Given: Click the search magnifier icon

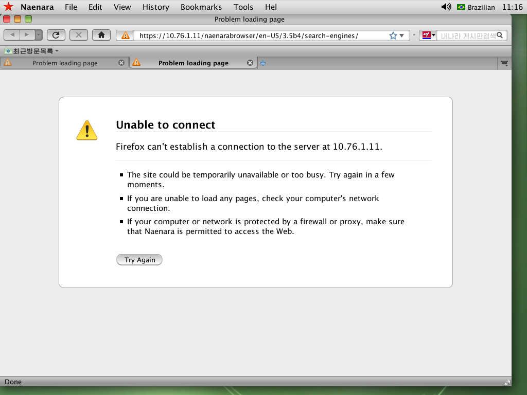Looking at the screenshot, I should 500,35.
